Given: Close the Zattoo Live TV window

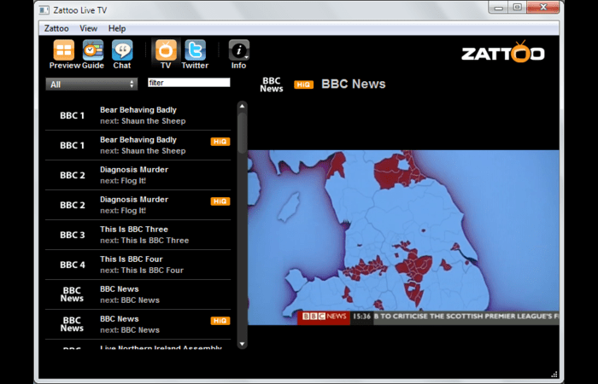Looking at the screenshot, I should (x=543, y=8).
